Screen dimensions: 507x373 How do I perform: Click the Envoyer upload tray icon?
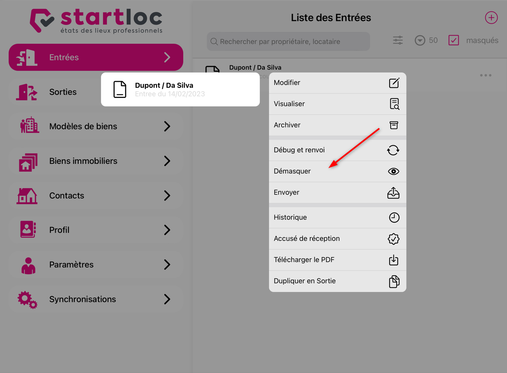coord(393,193)
